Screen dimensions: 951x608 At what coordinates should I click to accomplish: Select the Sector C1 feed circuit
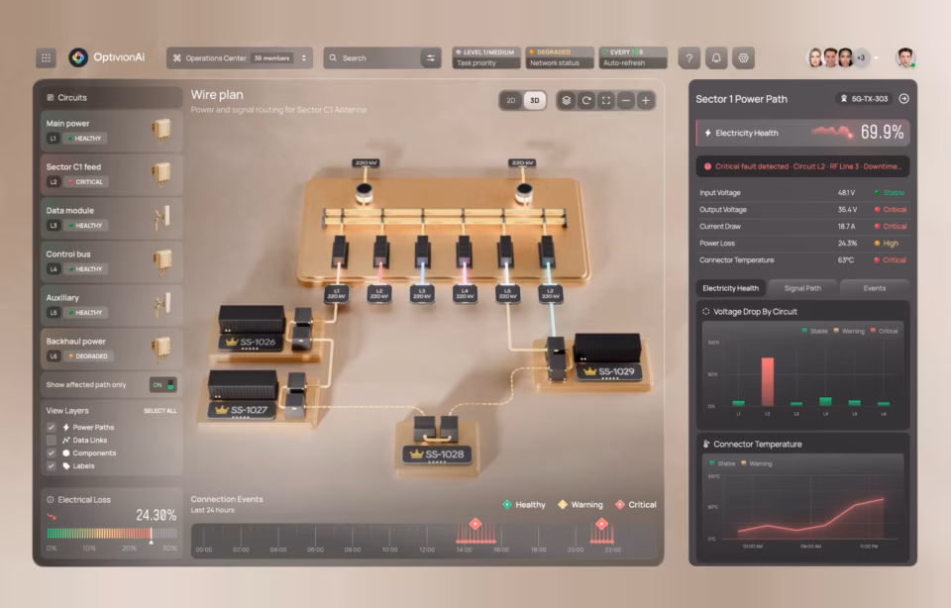[112, 174]
